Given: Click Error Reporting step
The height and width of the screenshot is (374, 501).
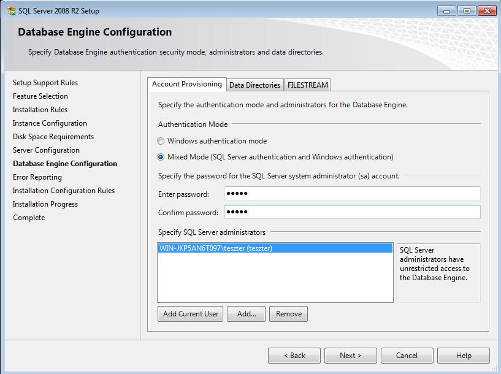Looking at the screenshot, I should (x=37, y=177).
